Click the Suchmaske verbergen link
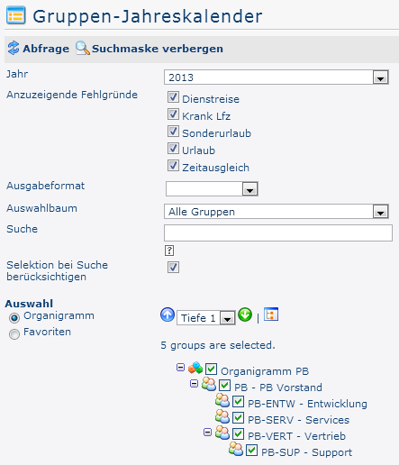 point(158,49)
